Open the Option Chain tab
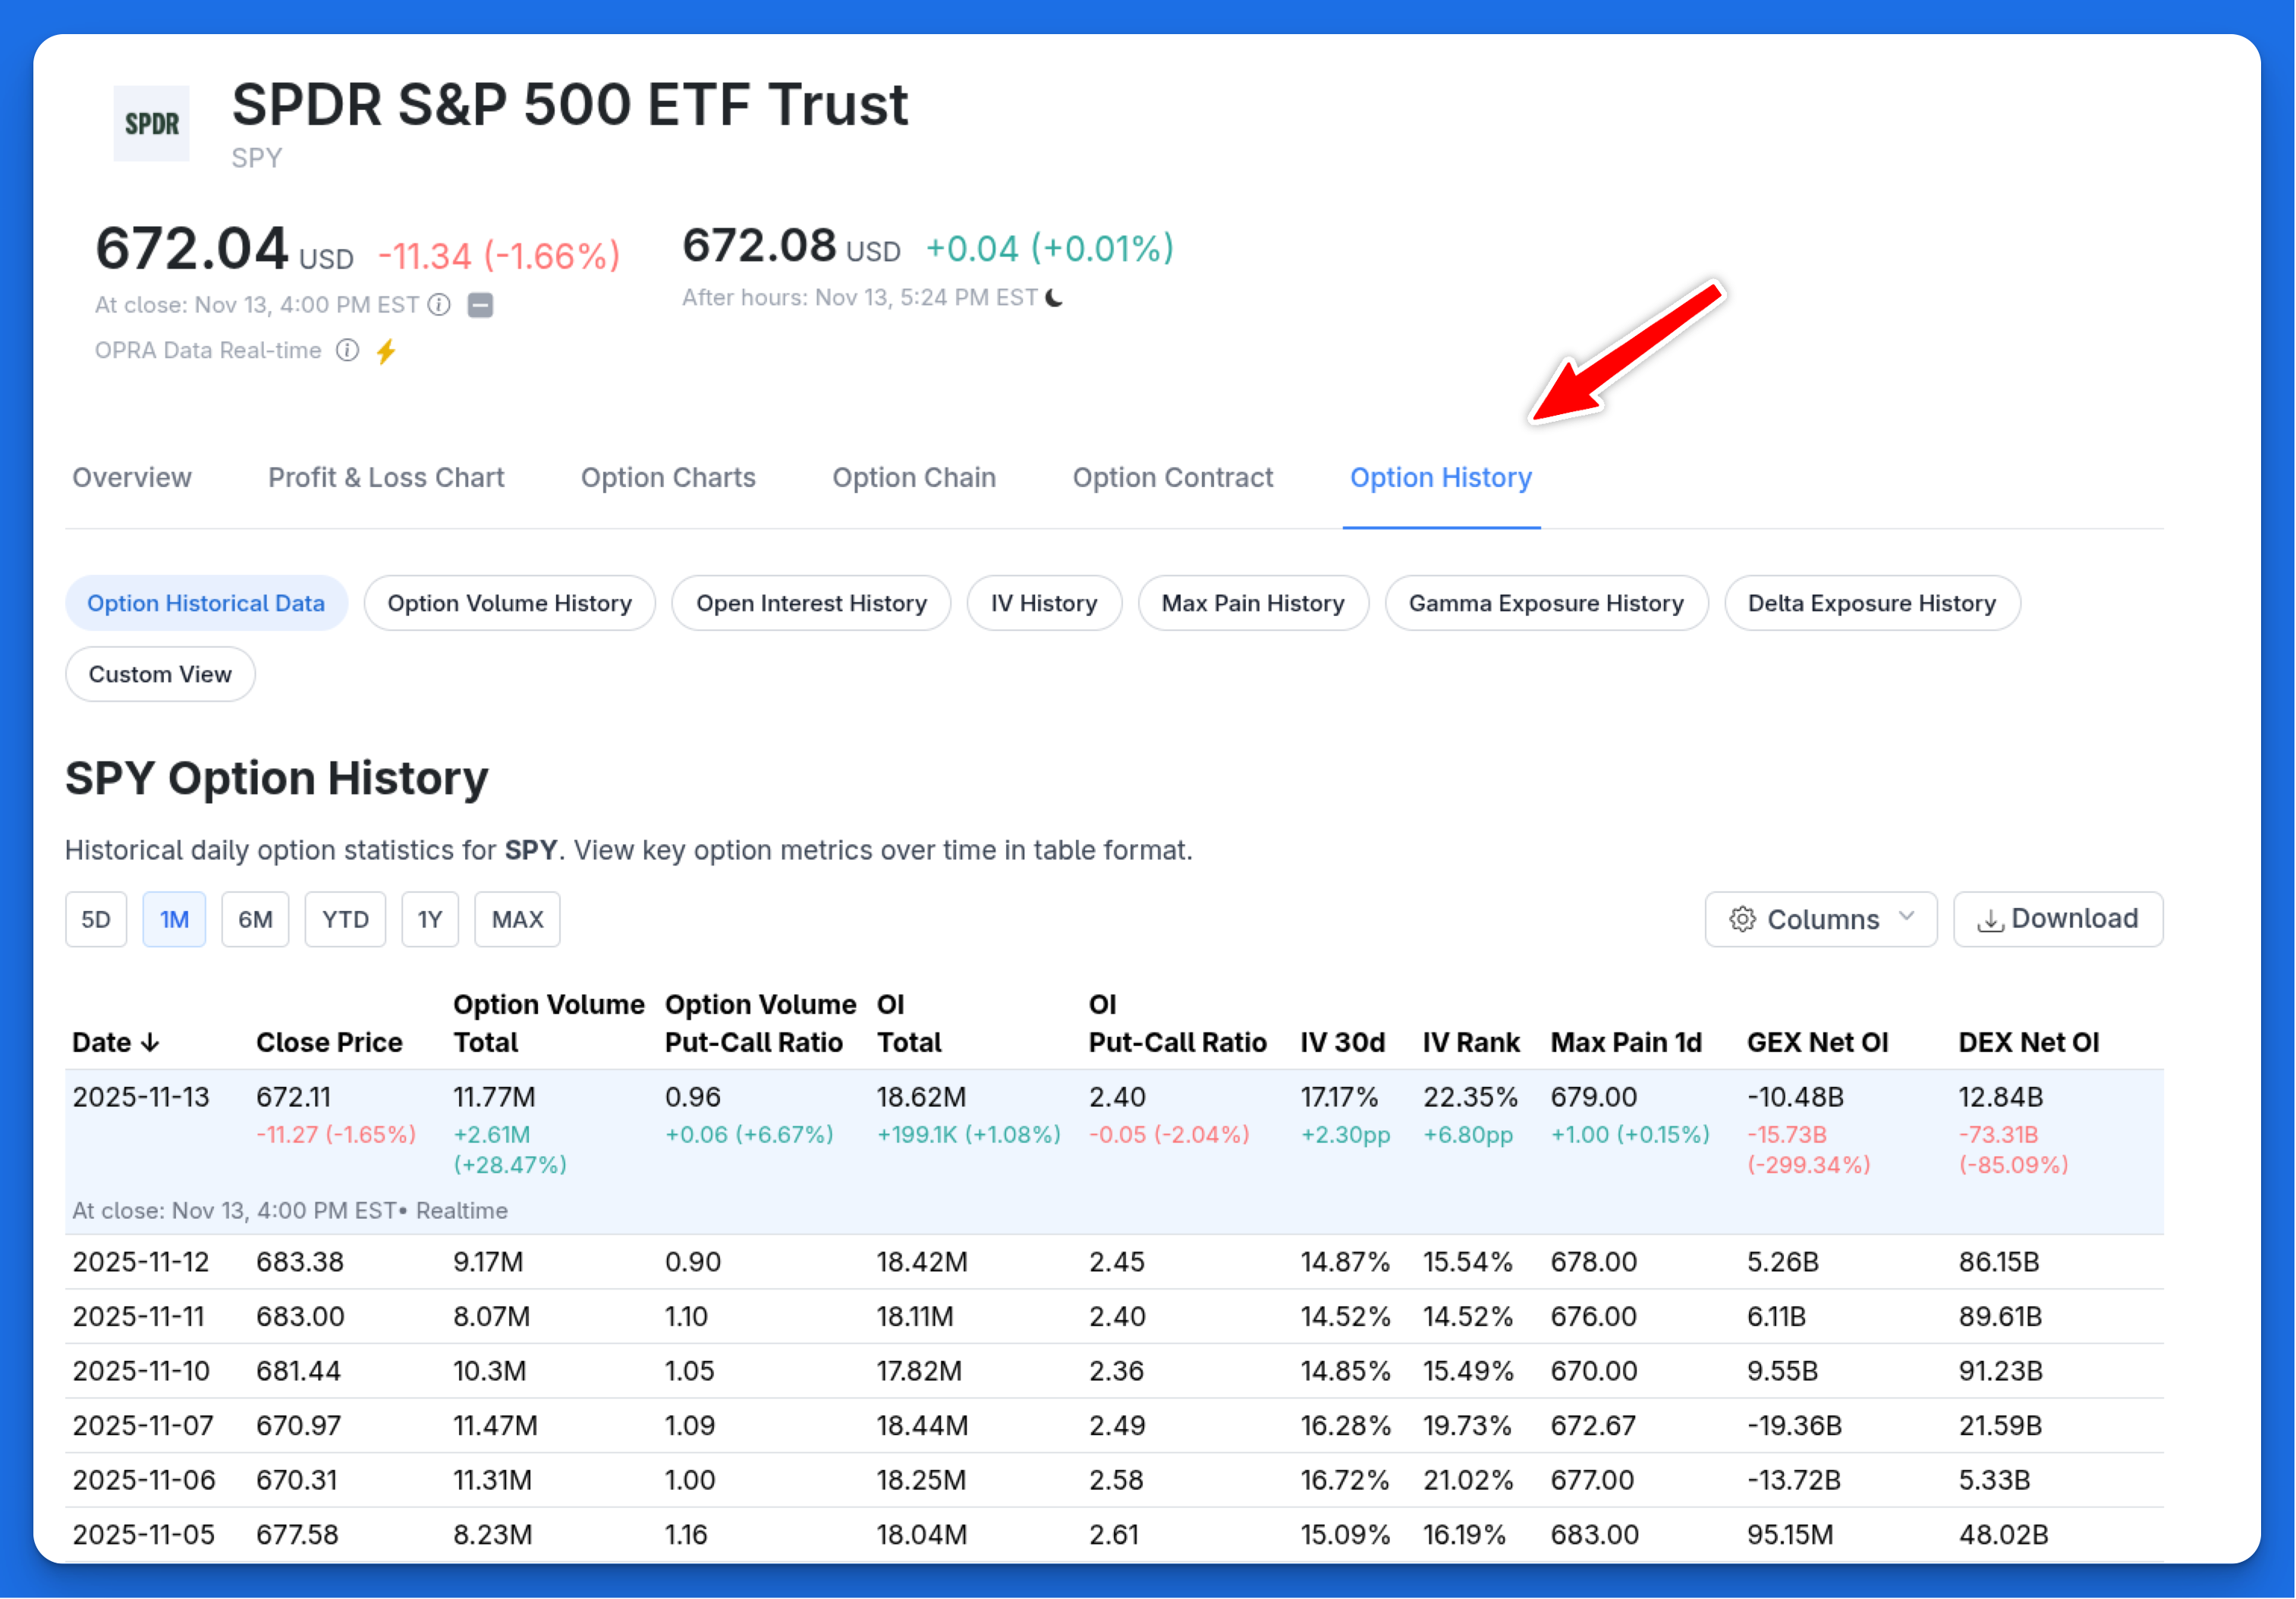Screen dimensions: 2296x1599 tap(914, 478)
